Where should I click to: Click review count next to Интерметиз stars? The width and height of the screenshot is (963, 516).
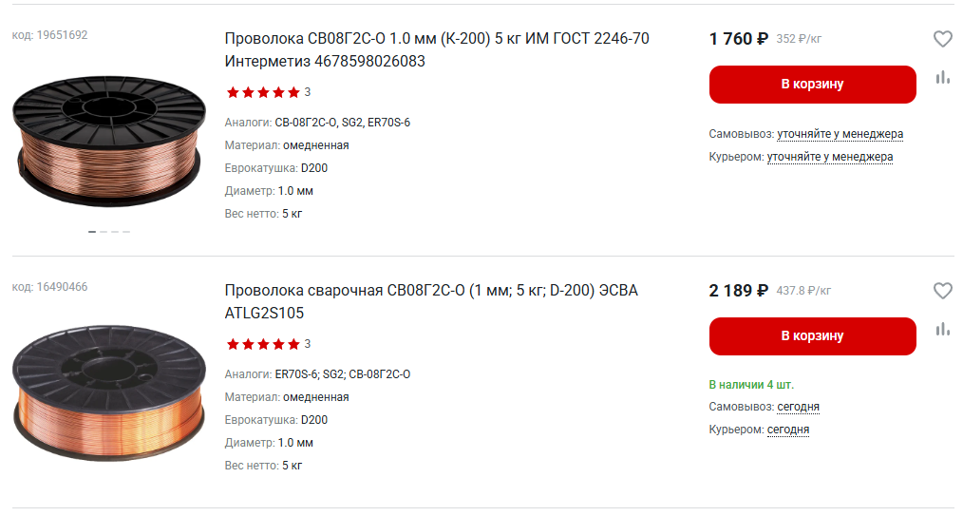pyautogui.click(x=308, y=92)
